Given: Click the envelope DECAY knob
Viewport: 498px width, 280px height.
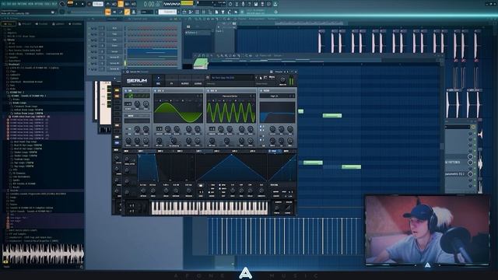Looking at the screenshot, I should pos(166,191).
